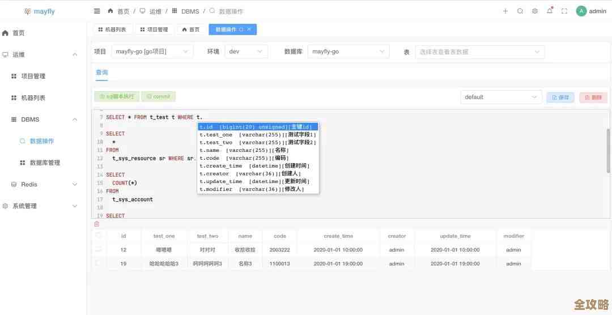This screenshot has width=612, height=315.
Task: Toggle fullscreen icon in the top bar
Action: [x=564, y=11]
